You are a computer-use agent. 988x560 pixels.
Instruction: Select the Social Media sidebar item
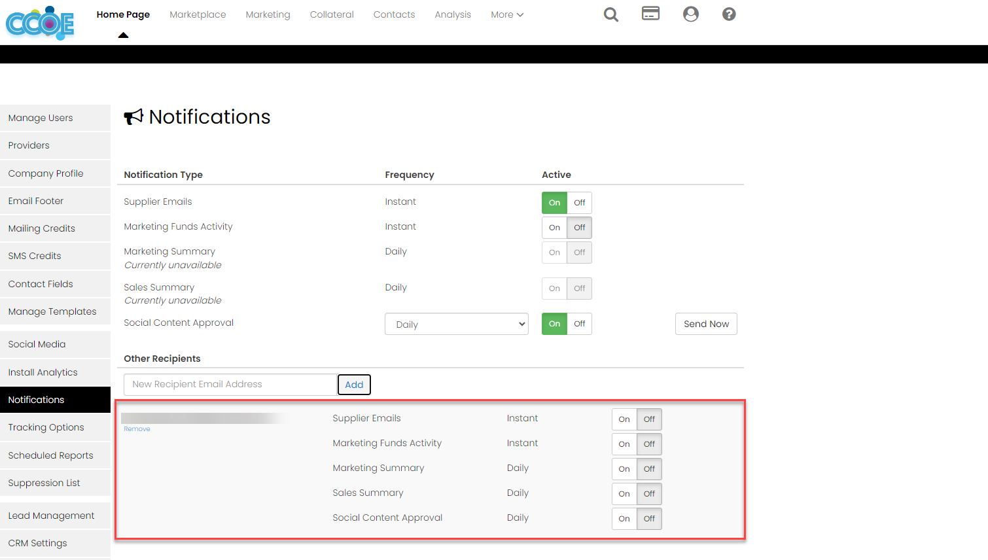coord(37,343)
